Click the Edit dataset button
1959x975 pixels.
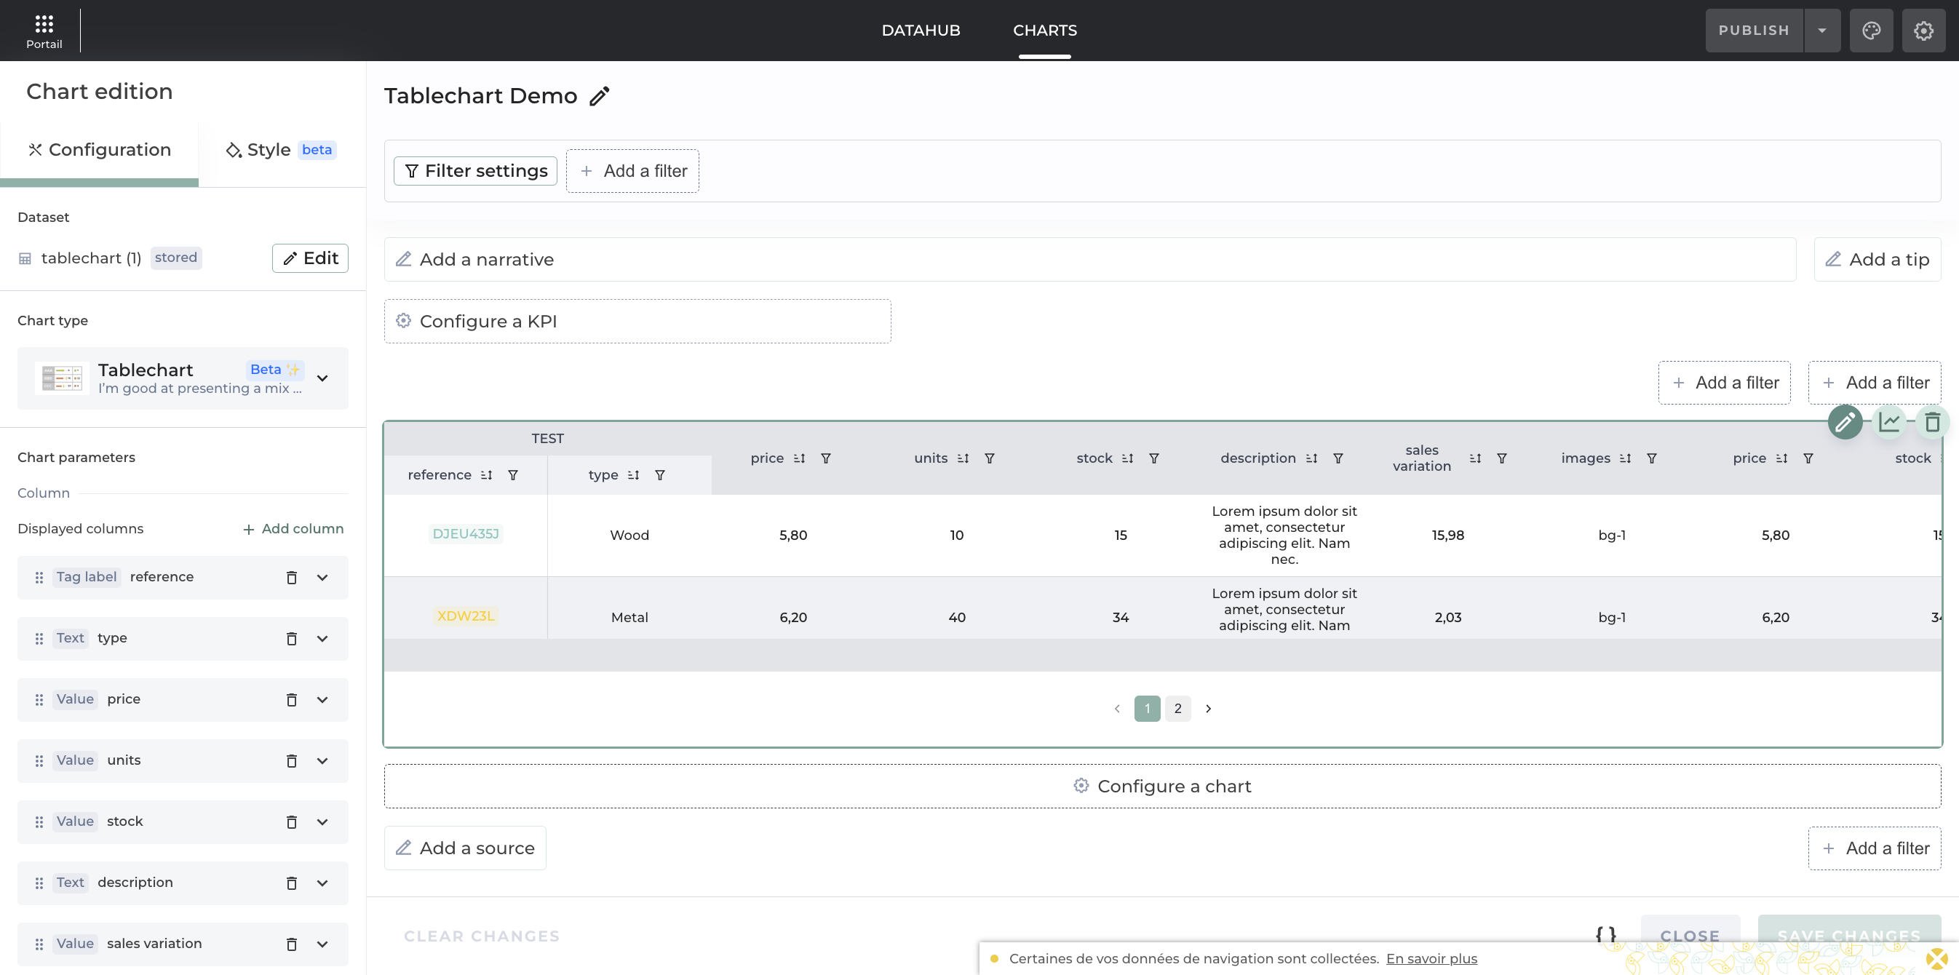(310, 258)
